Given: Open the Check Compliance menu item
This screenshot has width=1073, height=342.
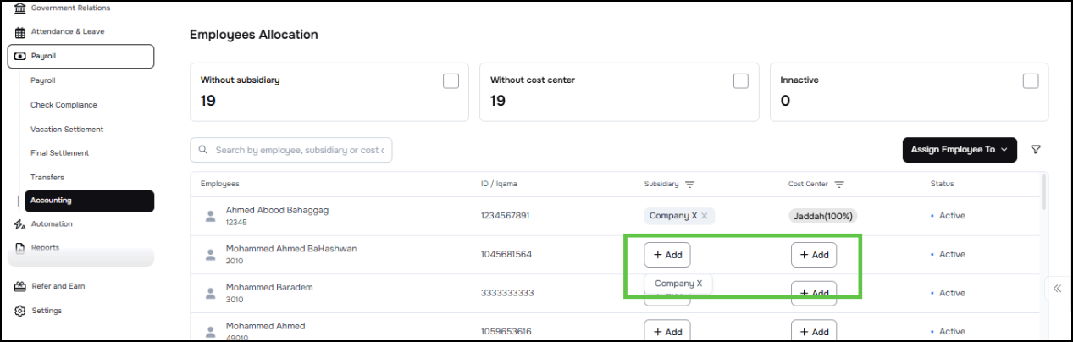Looking at the screenshot, I should point(64,105).
